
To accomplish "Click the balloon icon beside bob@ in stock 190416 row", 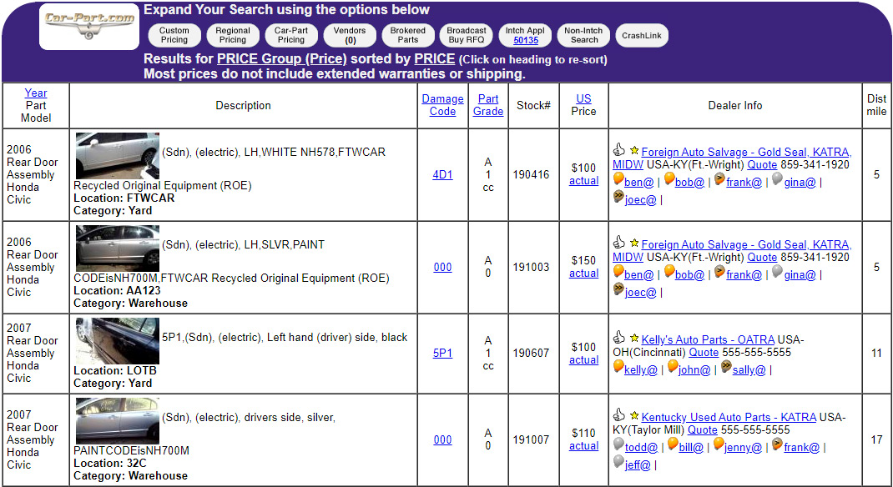I will pyautogui.click(x=669, y=179).
